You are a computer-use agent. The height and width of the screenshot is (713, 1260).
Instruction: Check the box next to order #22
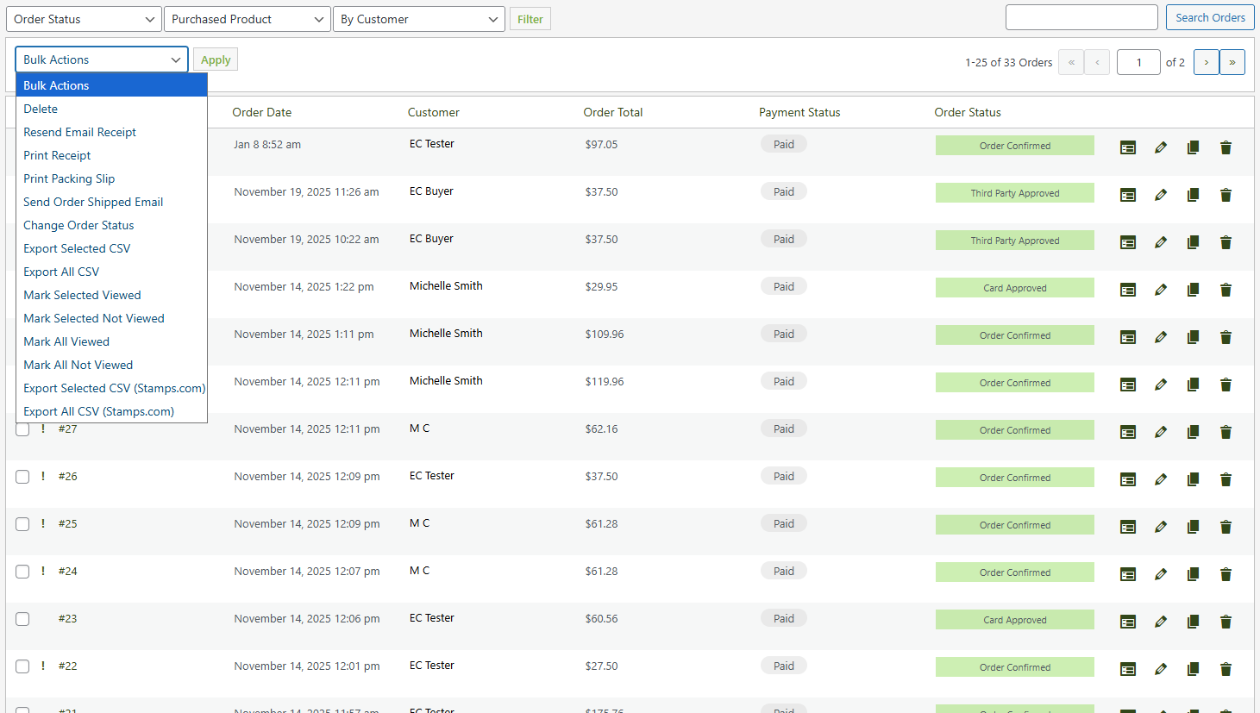[x=22, y=666]
